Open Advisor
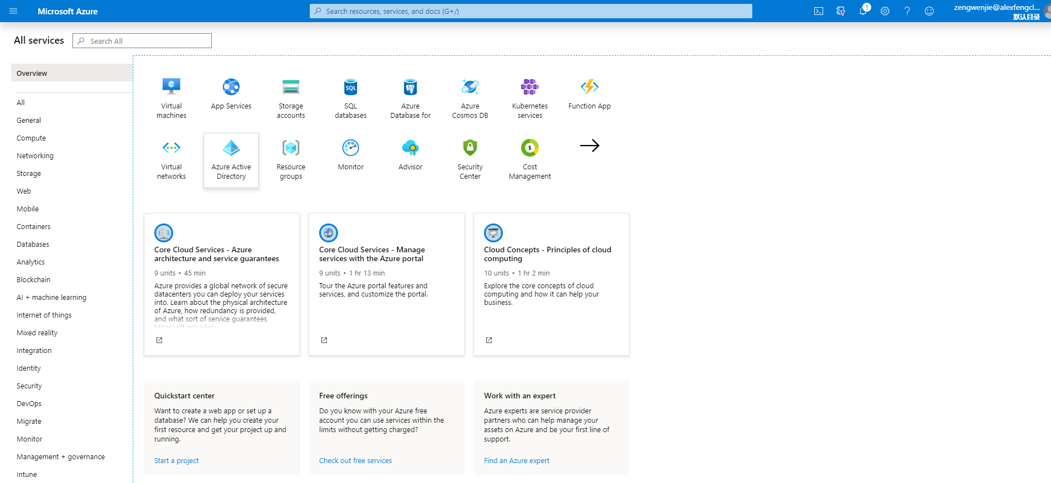1051x483 pixels. (x=410, y=160)
